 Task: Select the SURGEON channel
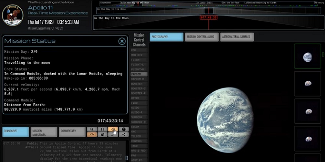click(139, 117)
